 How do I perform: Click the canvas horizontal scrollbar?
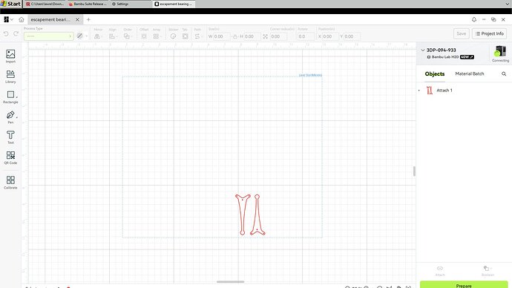point(230,281)
